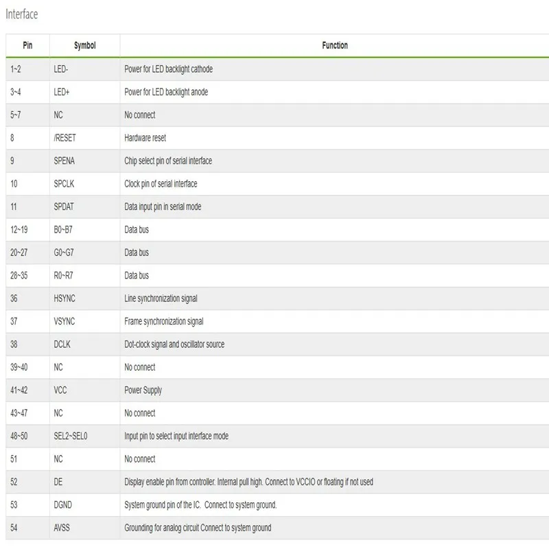549x549 pixels.
Task: Click the HSYNC symbol cell
Action: pyautogui.click(x=65, y=299)
